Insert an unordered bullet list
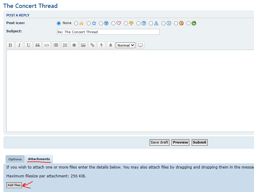 point(56,45)
